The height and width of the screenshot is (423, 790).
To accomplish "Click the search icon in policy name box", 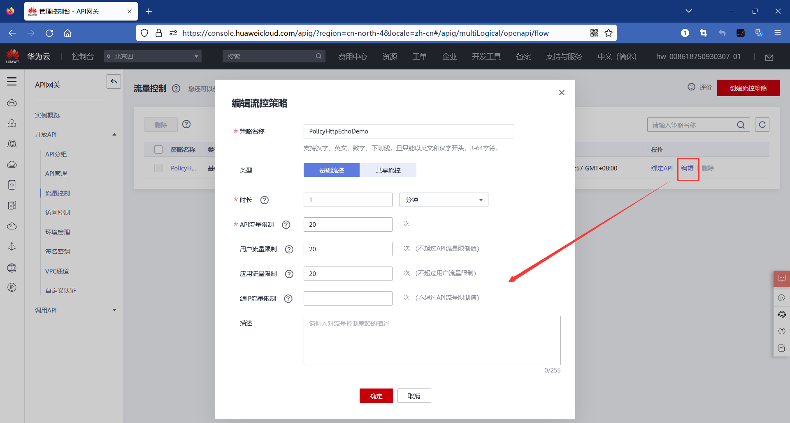I will tap(741, 125).
